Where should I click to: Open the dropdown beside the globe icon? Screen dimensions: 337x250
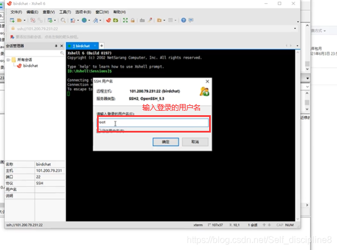point(89,20)
